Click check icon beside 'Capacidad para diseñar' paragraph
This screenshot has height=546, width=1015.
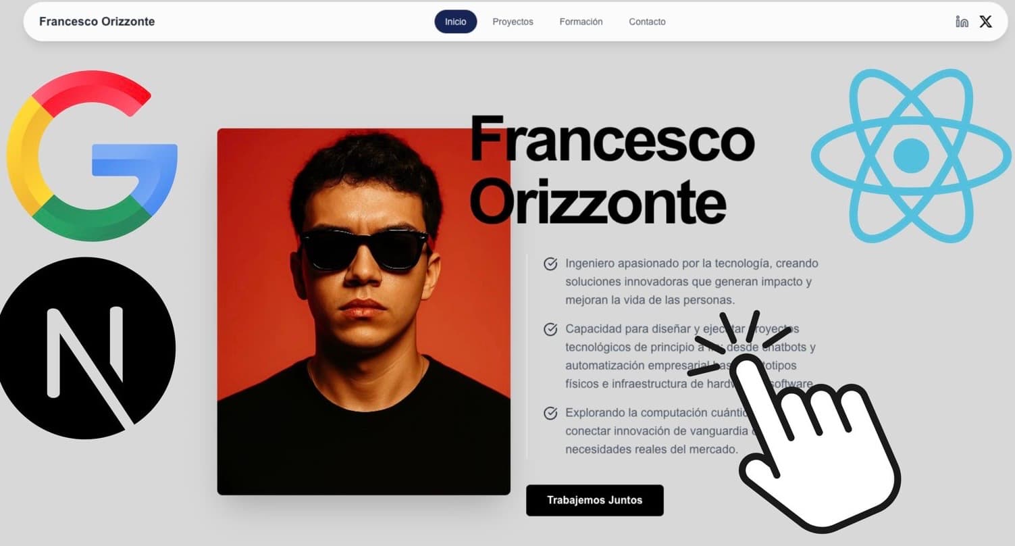(x=550, y=329)
